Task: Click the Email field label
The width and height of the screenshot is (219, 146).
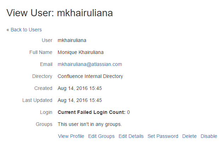Action: pos(46,64)
